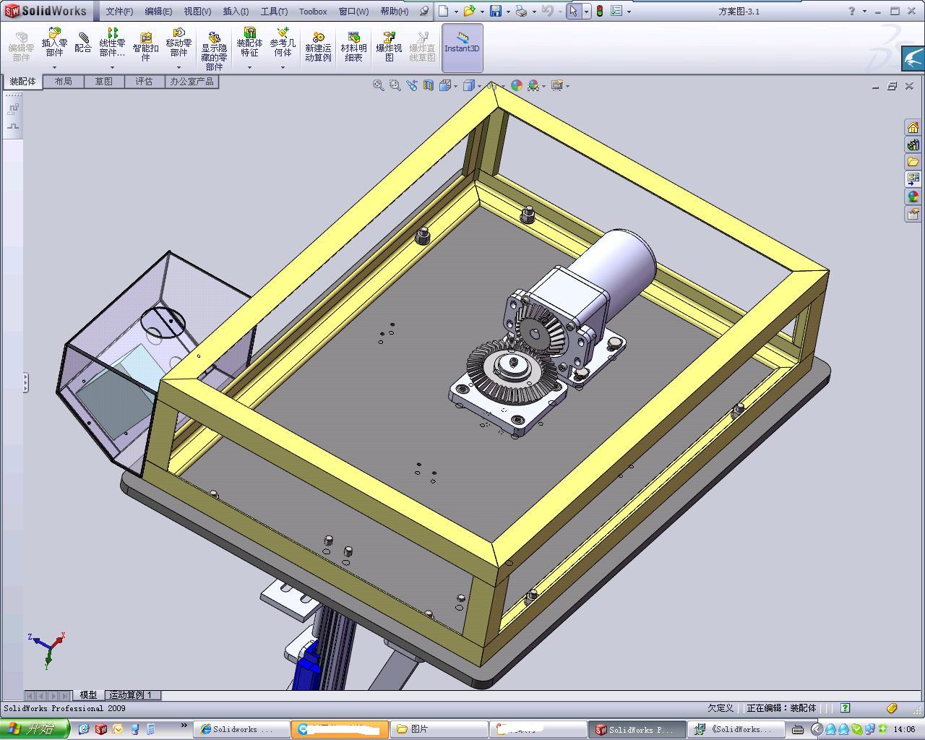Click the Zoom to Fit magnifier icon
This screenshot has width=925, height=740.
tap(378, 85)
